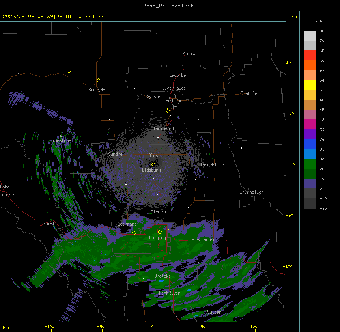Click the Sundre label
This screenshot has width=340, height=332.
115,154
